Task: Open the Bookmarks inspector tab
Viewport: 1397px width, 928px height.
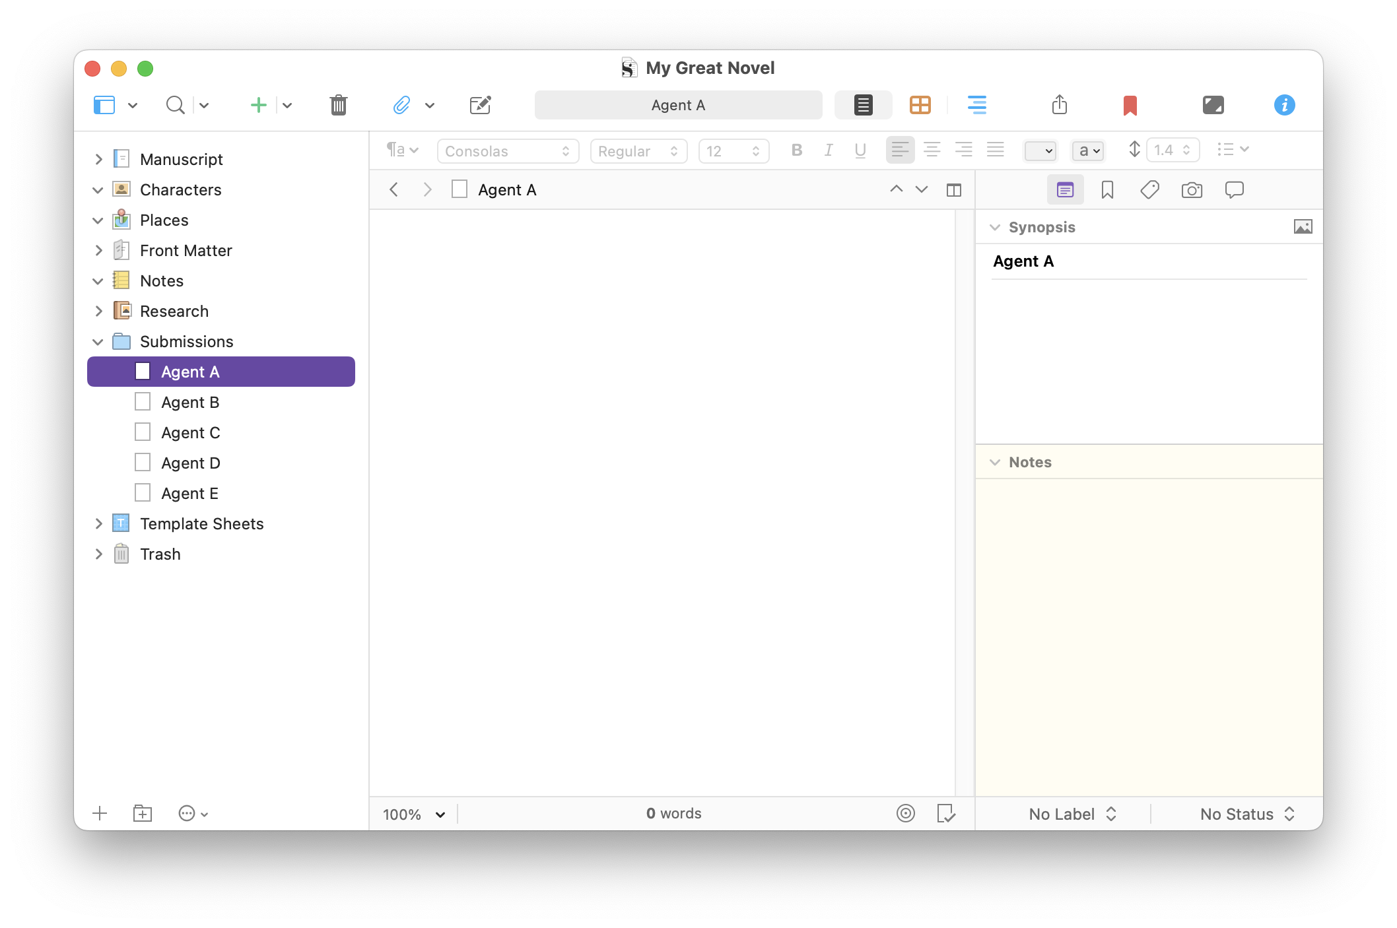Action: [x=1107, y=190]
